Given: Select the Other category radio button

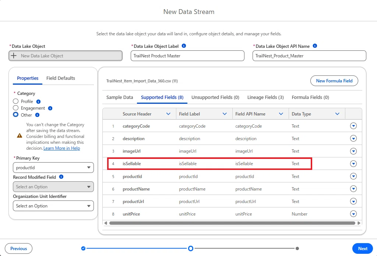Looking at the screenshot, I should click(x=15, y=115).
